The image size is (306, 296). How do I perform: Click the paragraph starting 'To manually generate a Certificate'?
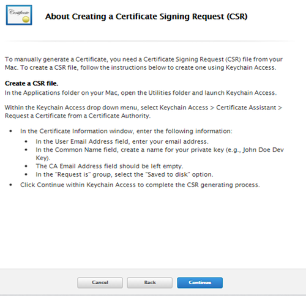pos(144,64)
